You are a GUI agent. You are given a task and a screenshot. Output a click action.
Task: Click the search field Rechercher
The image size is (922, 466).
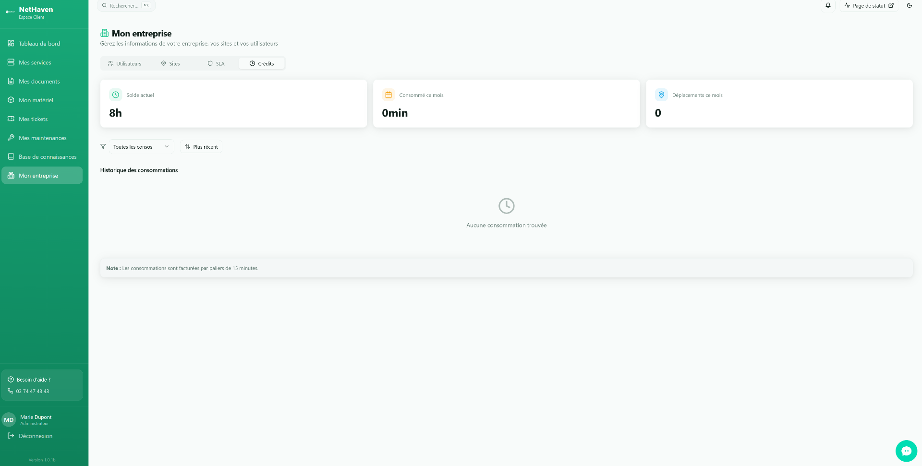point(126,6)
